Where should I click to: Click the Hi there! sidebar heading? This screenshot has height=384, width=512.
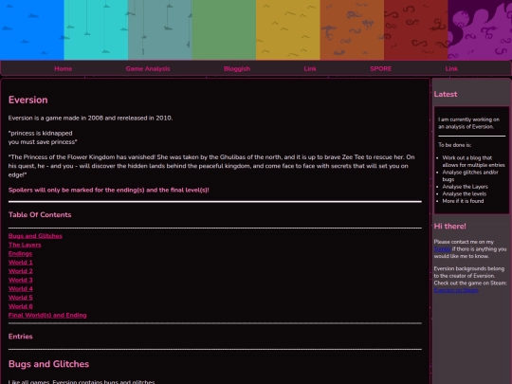(x=450, y=227)
